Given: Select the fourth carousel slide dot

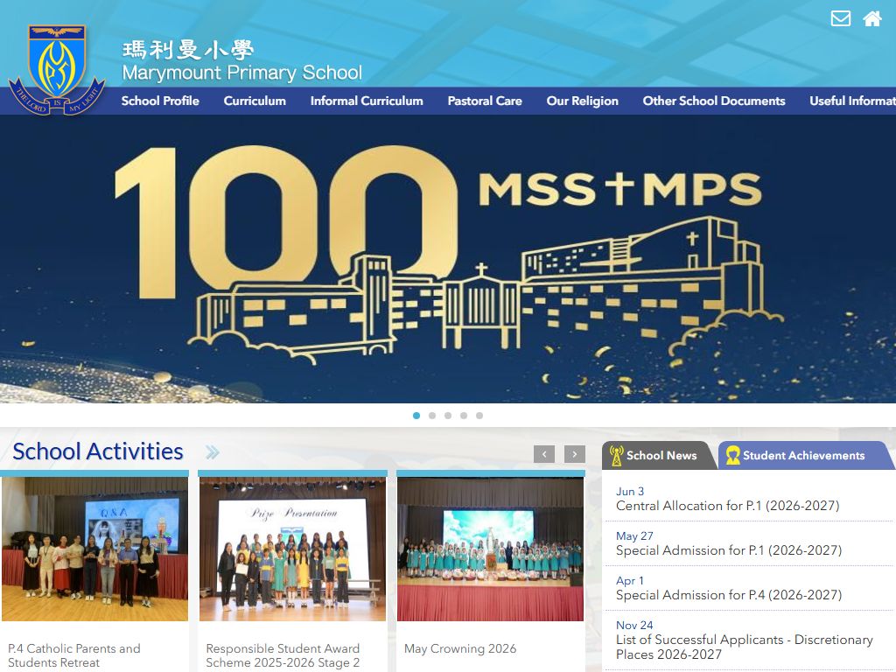Looking at the screenshot, I should [x=464, y=416].
